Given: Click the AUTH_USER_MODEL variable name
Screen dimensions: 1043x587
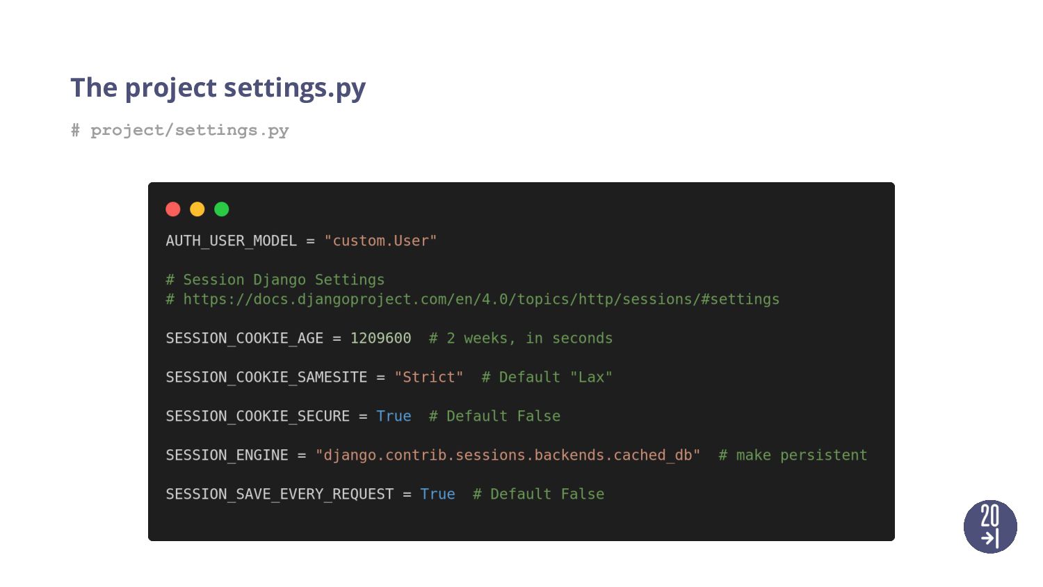Looking at the screenshot, I should pyautogui.click(x=231, y=241).
